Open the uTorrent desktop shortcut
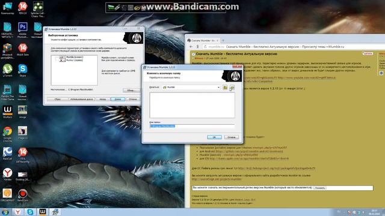Image resolution: width=385 pixels, height=216 pixels. [7, 70]
